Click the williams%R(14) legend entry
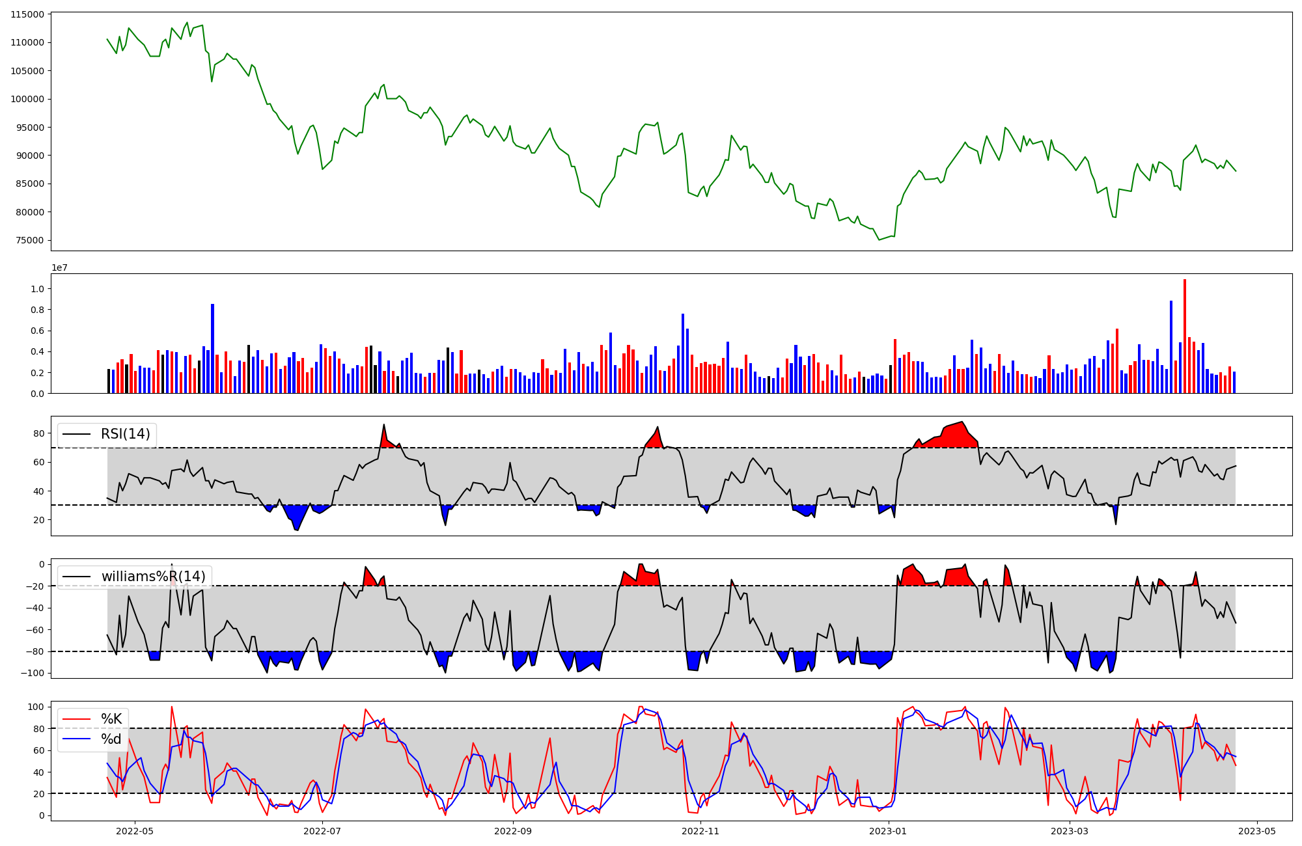 pos(153,577)
